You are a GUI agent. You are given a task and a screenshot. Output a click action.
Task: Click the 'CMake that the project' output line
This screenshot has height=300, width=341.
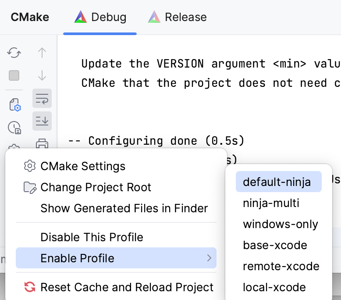click(211, 83)
